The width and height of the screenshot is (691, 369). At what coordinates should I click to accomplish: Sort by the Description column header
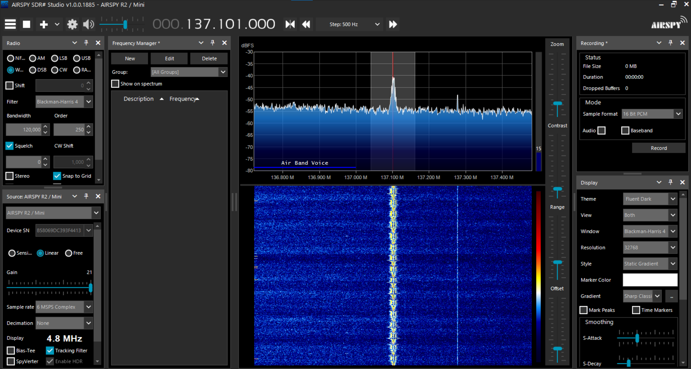click(139, 99)
